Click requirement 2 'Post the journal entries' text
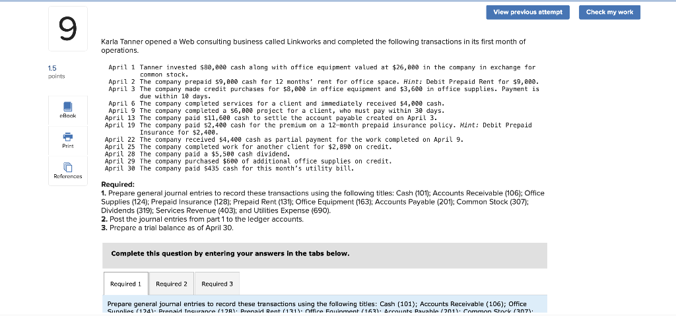The image size is (676, 318). [202, 219]
